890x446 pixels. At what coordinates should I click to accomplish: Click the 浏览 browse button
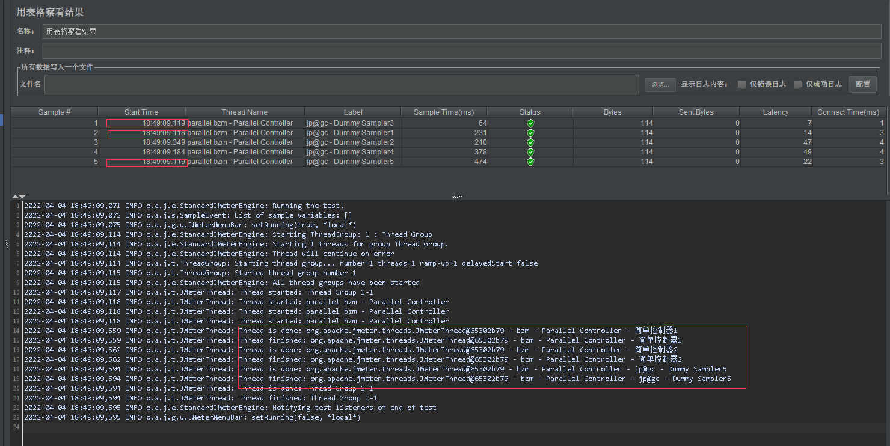coord(660,85)
